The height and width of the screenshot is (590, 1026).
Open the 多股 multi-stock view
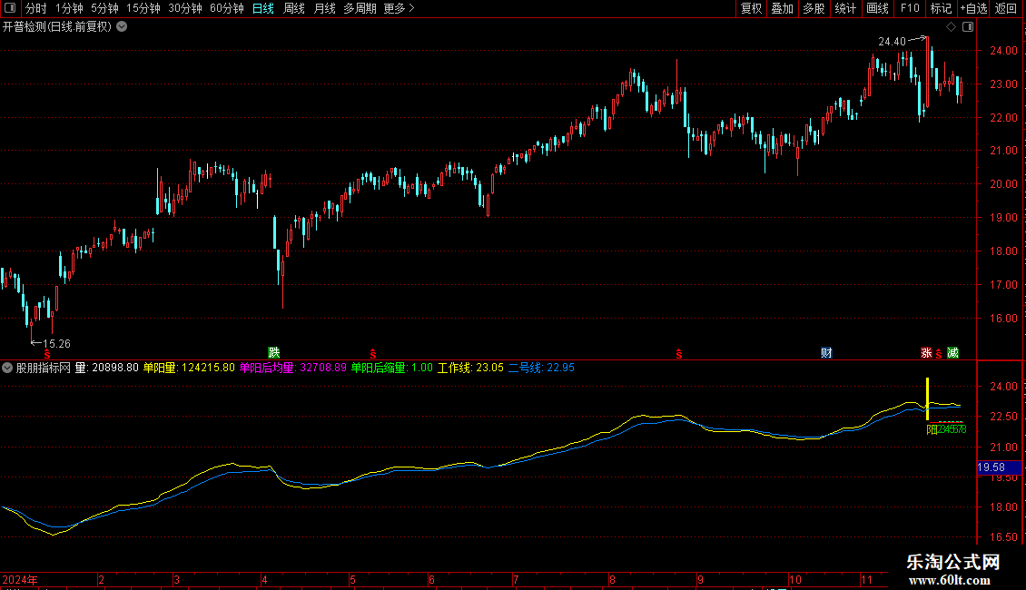coord(814,8)
